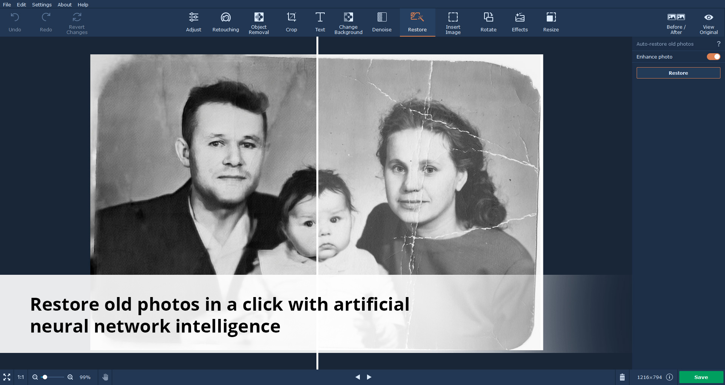Image resolution: width=725 pixels, height=385 pixels.
Task: Toggle Before / After comparison view
Action: [676, 22]
